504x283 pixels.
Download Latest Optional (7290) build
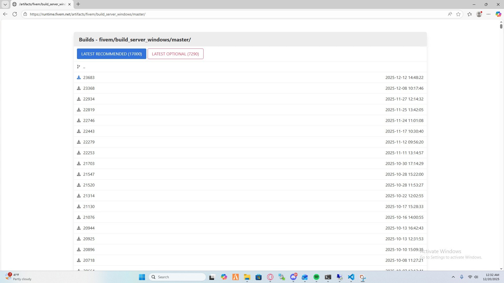175,54
